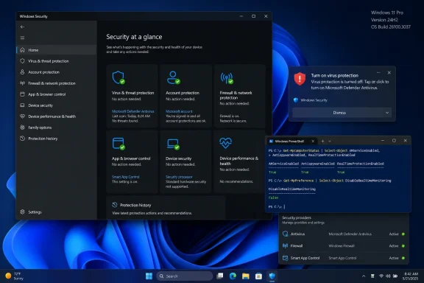The width and height of the screenshot is (424, 283).
Task: Click the Smart App Control provider row
Action: pos(344,258)
